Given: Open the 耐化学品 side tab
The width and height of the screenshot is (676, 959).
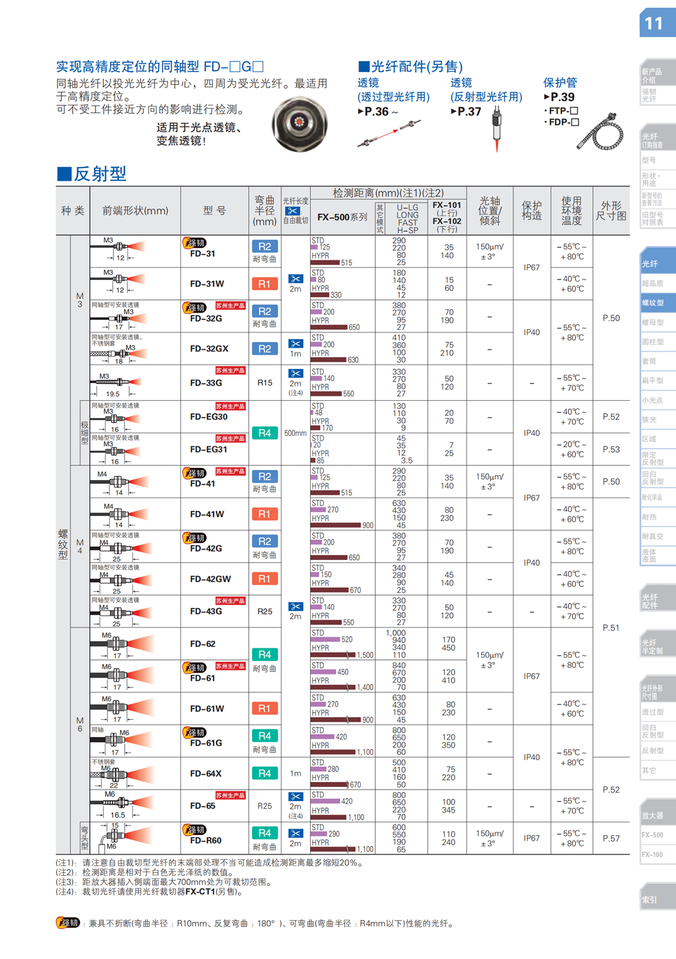Looking at the screenshot, I should point(657,497).
